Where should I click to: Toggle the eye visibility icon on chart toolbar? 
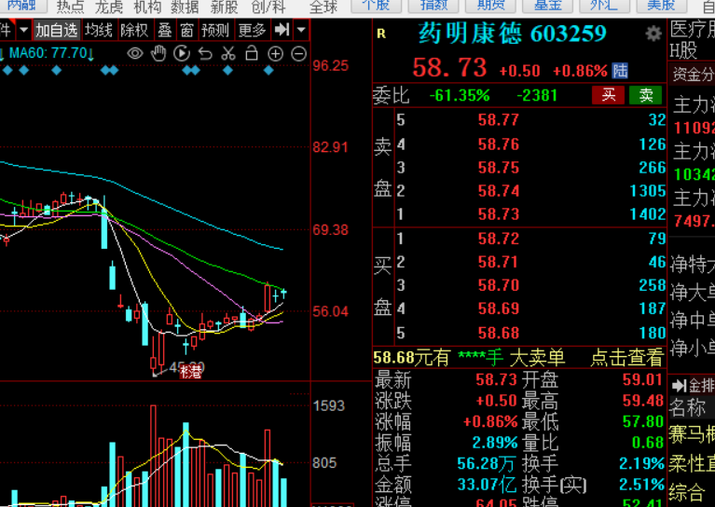pyautogui.click(x=135, y=54)
